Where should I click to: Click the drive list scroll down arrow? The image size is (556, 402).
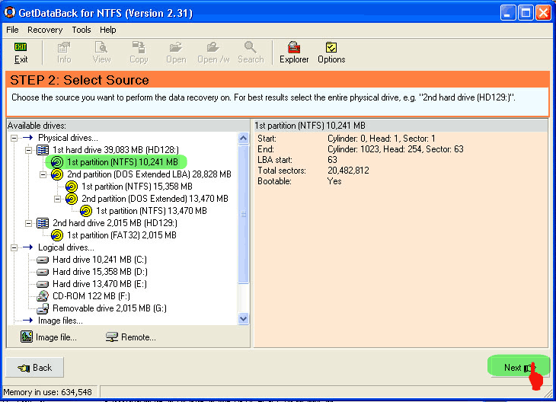(x=243, y=319)
